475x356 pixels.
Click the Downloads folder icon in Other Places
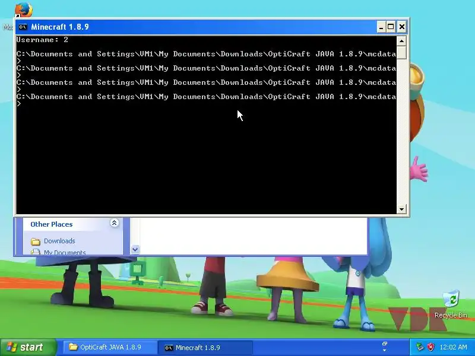(x=36, y=241)
